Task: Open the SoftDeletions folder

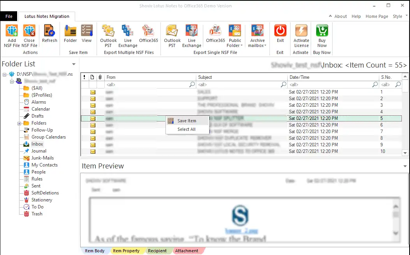Action: coord(45,193)
